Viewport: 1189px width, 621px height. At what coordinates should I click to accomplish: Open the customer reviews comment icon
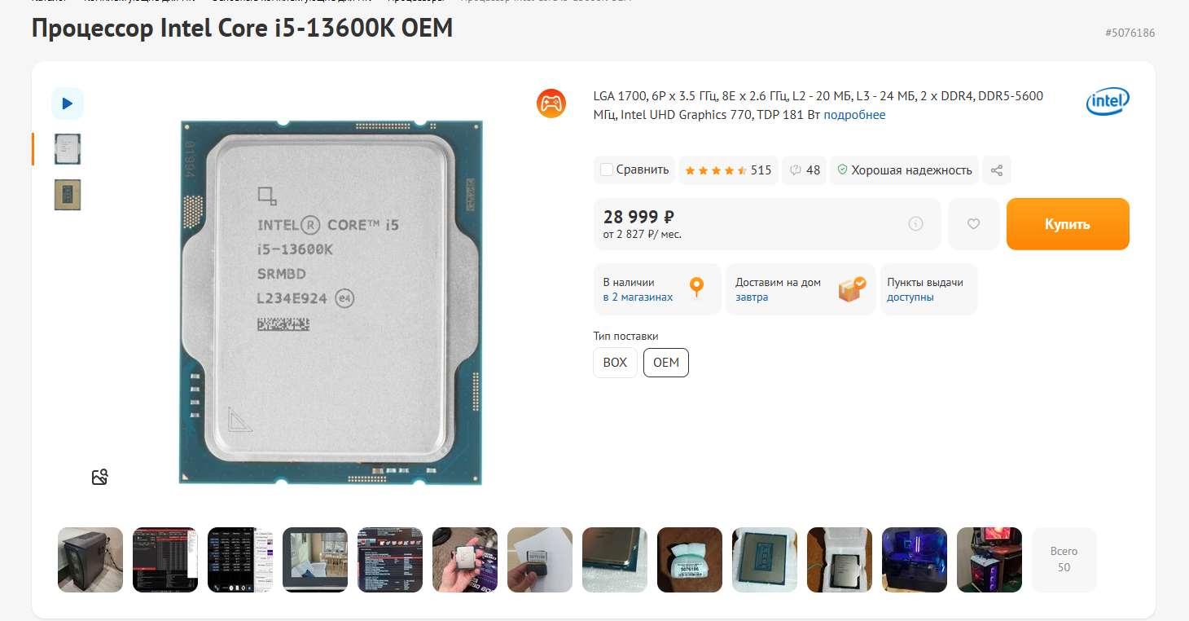point(804,170)
